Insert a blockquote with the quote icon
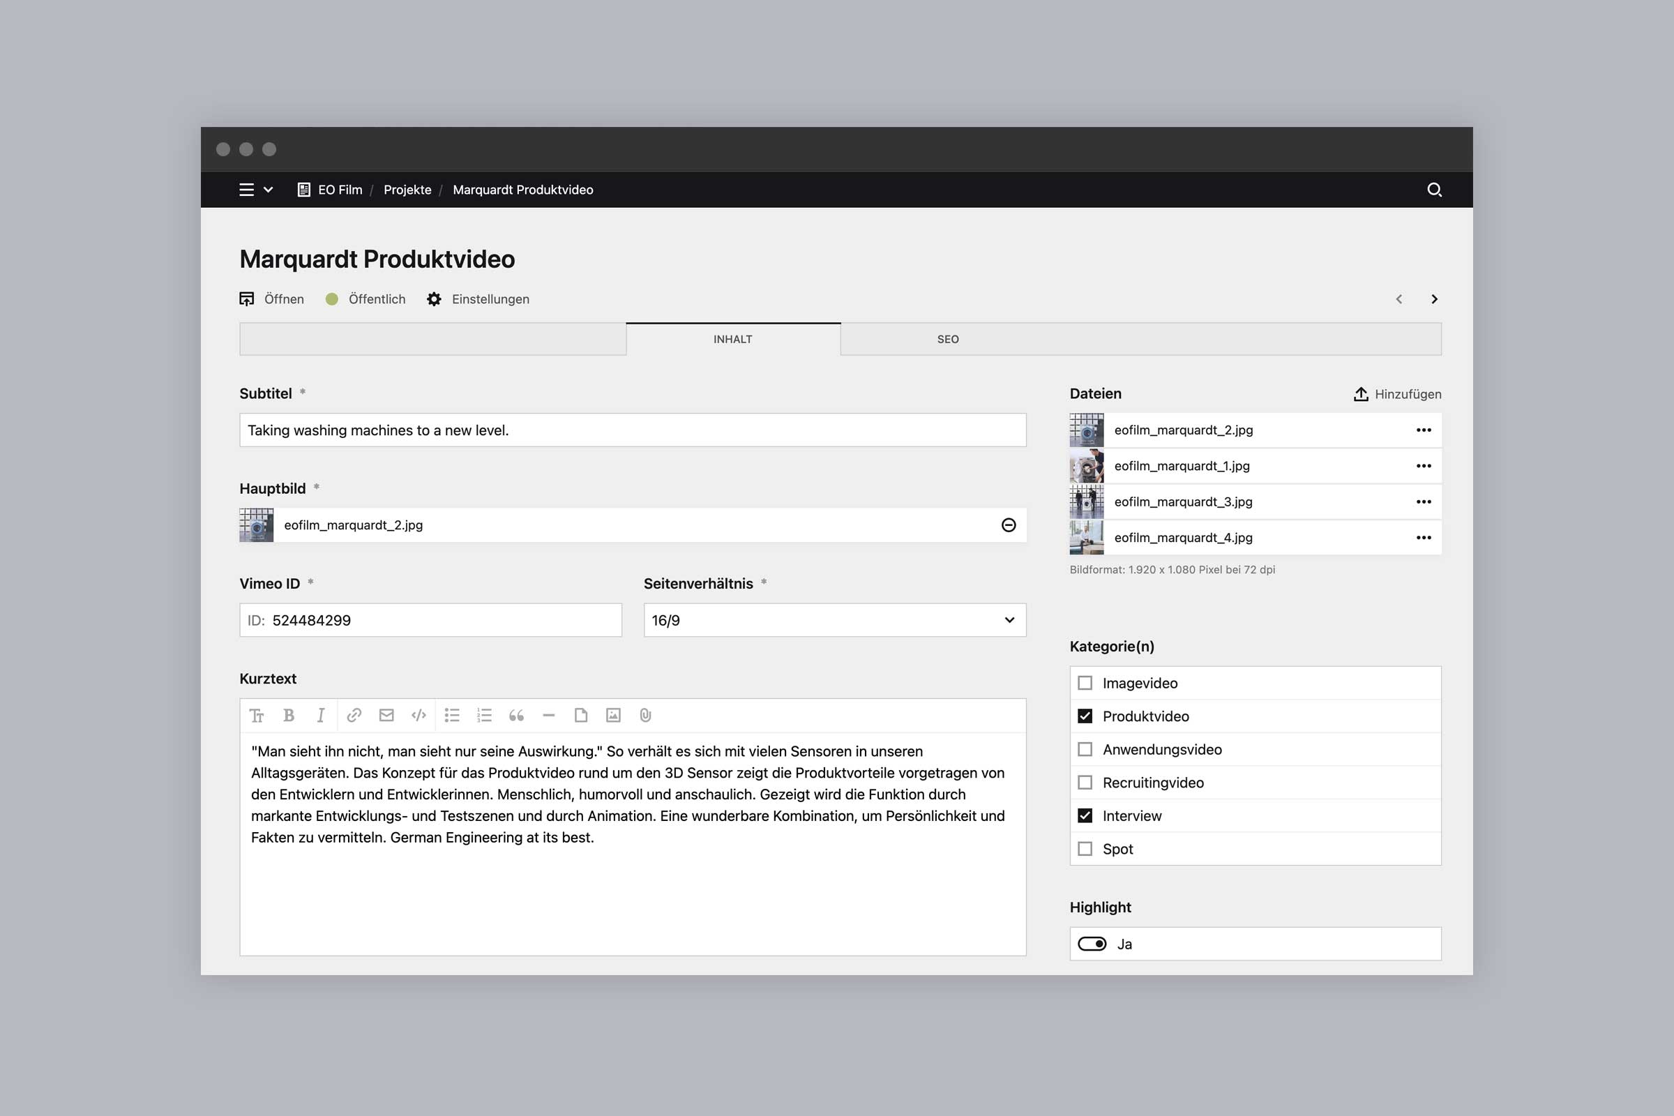1674x1116 pixels. click(x=517, y=716)
